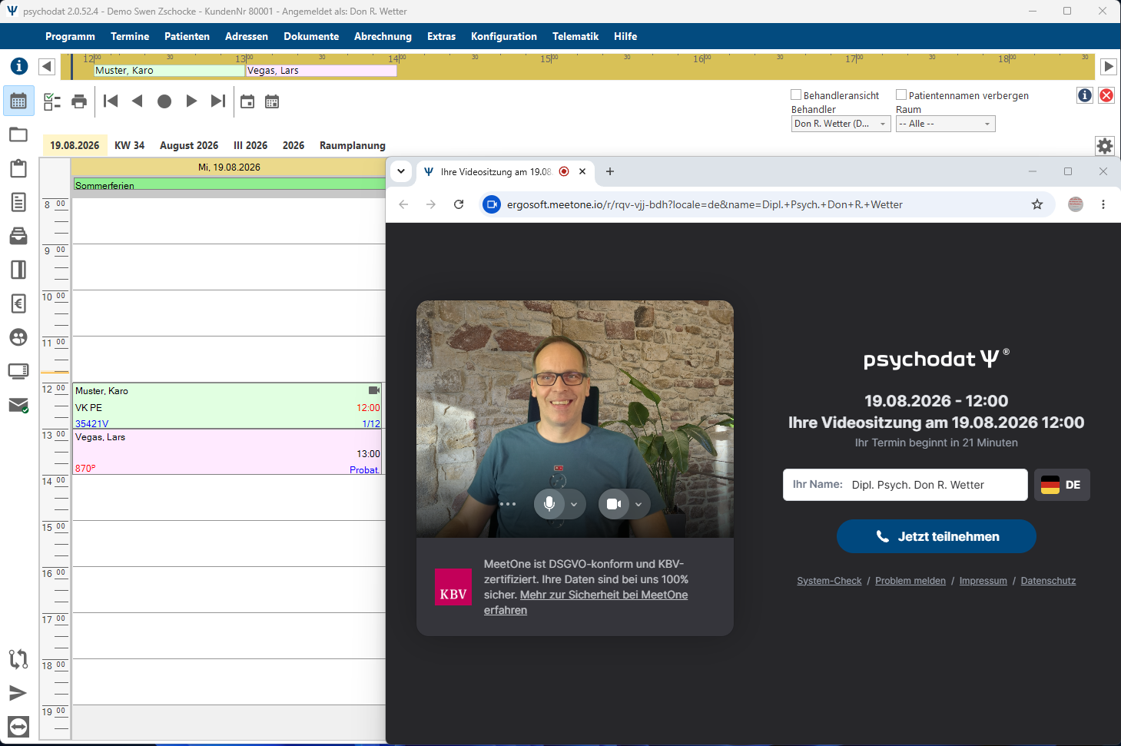The height and width of the screenshot is (746, 1121).
Task: Enable the Behandleransicht checkbox
Action: (x=796, y=94)
